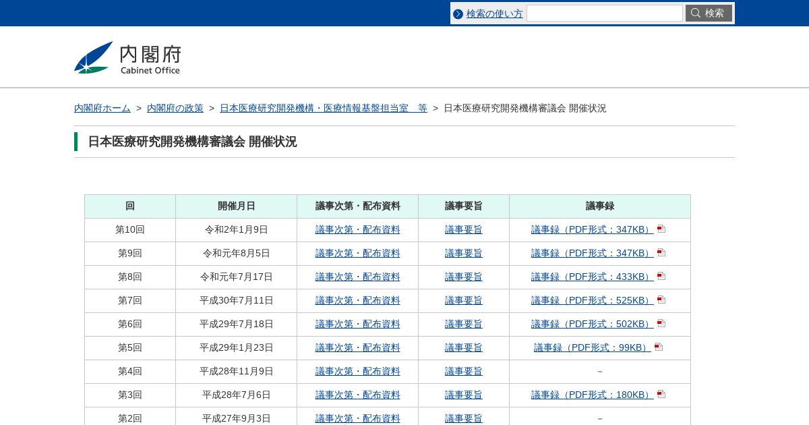Image resolution: width=809 pixels, height=425 pixels.
Task: Click the 令和元年8月5日 date cell
Action: pos(237,253)
